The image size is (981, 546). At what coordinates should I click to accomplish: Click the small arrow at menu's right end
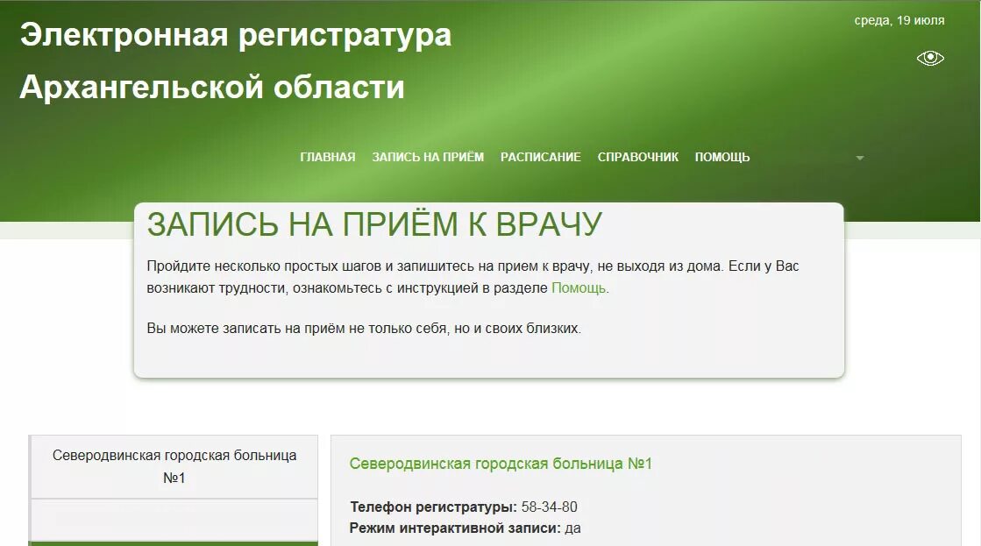[860, 158]
